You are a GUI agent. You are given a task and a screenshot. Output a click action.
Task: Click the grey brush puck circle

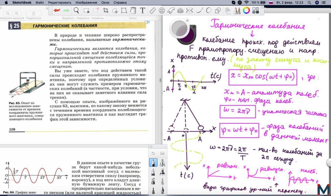pyautogui.click(x=179, y=28)
